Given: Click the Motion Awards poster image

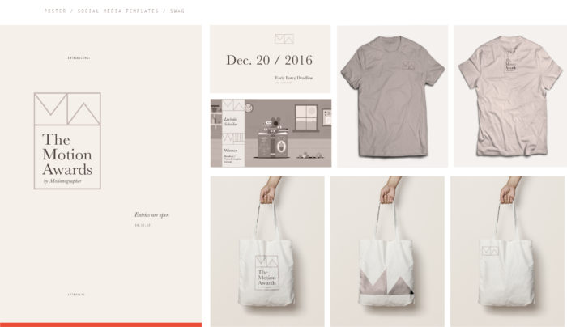Looking at the screenshot, I should [x=101, y=174].
